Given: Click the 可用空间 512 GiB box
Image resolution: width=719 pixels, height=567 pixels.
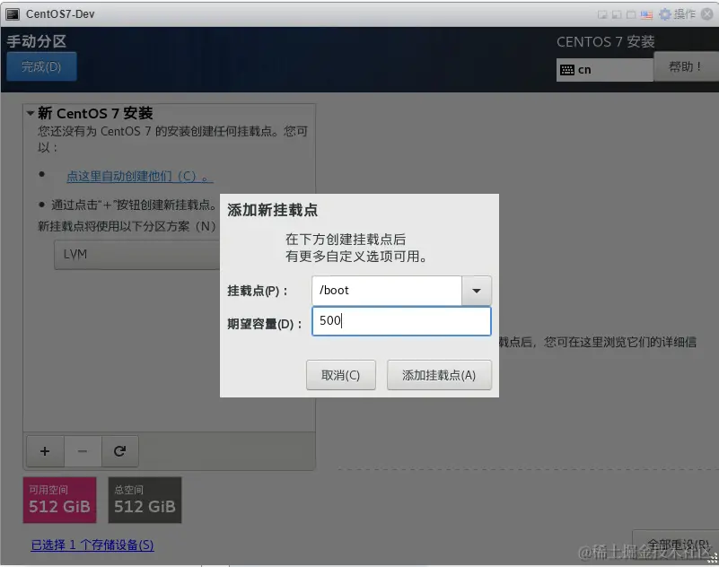Looking at the screenshot, I should pos(59,500).
